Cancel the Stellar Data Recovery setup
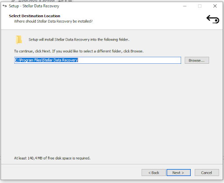 pos(206,173)
